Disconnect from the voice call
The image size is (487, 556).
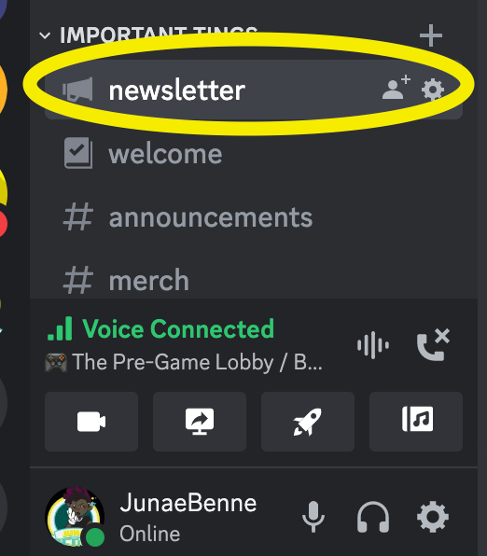(433, 345)
